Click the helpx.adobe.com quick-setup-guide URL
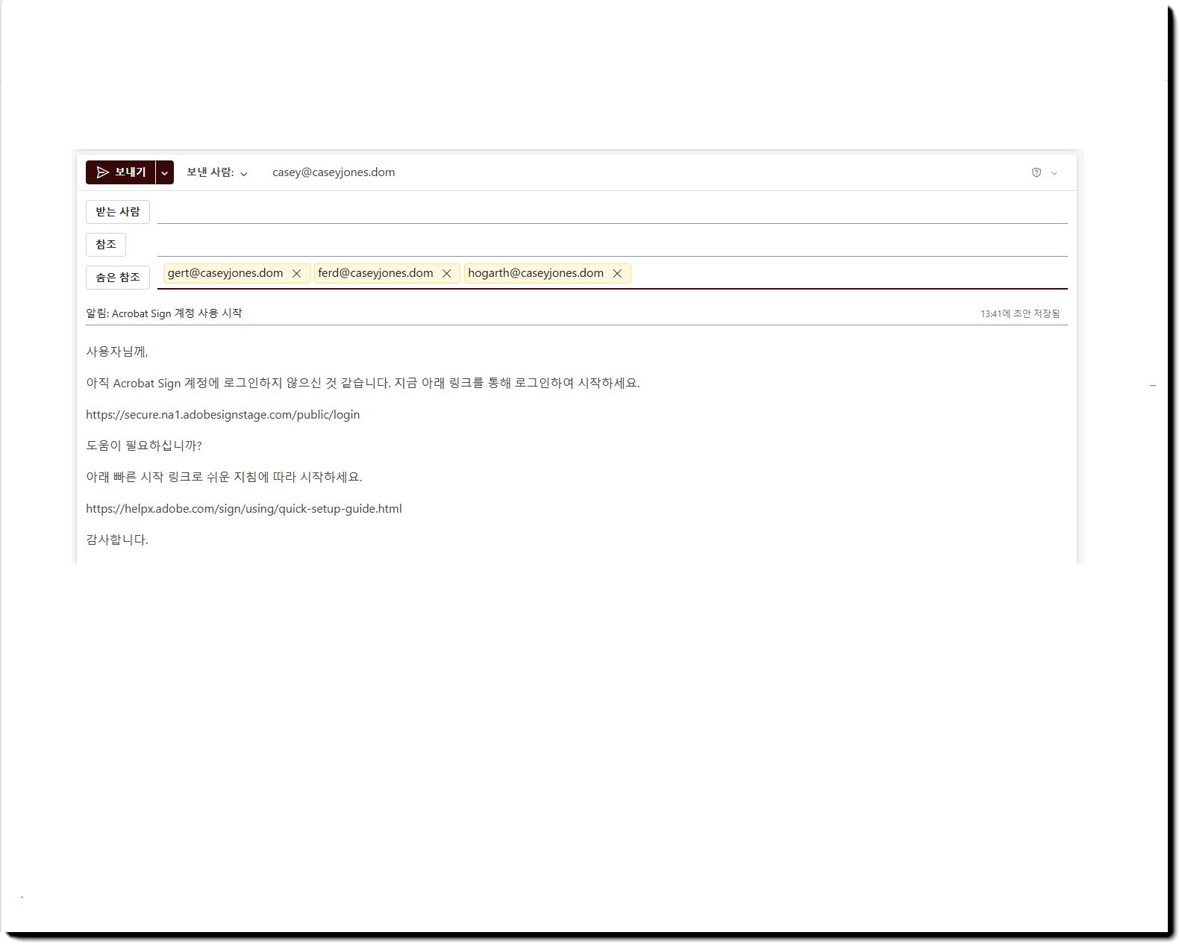This screenshot has height=944, width=1179. (x=244, y=509)
